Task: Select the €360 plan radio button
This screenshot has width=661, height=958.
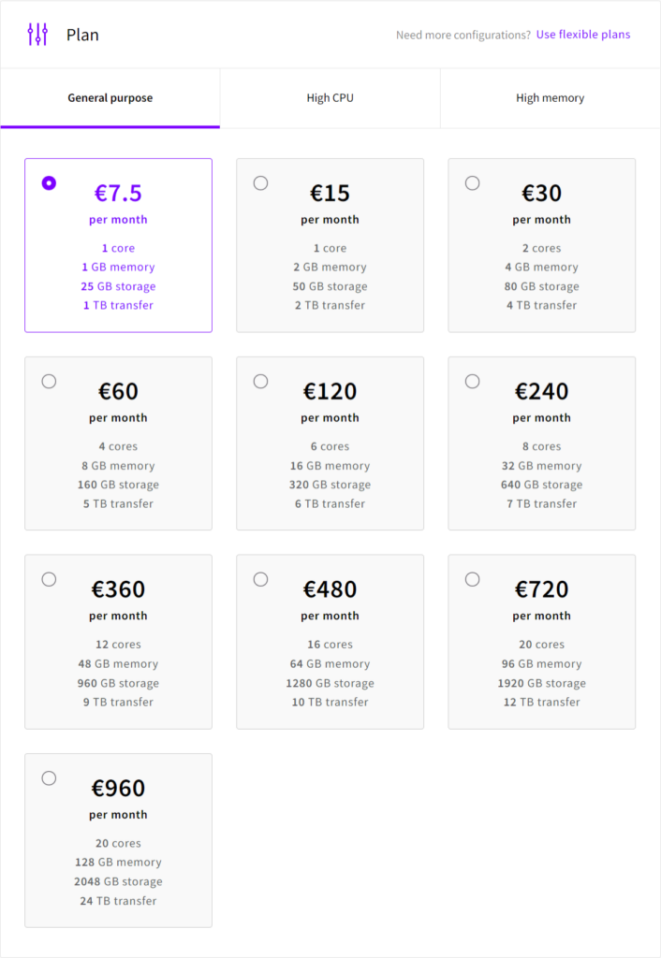Action: (x=49, y=580)
